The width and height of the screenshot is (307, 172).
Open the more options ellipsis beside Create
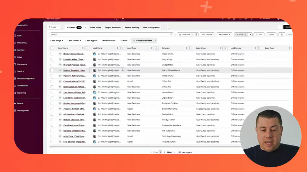(280, 27)
